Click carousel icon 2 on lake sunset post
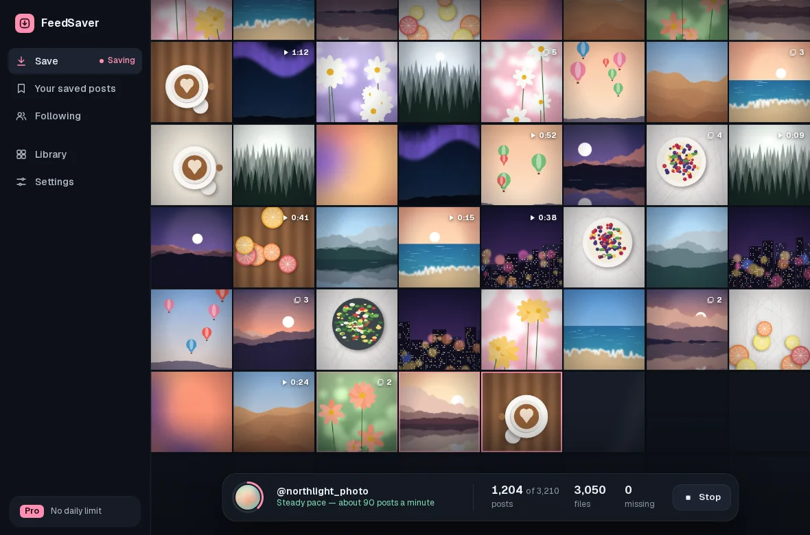The image size is (810, 535). pyautogui.click(x=710, y=300)
